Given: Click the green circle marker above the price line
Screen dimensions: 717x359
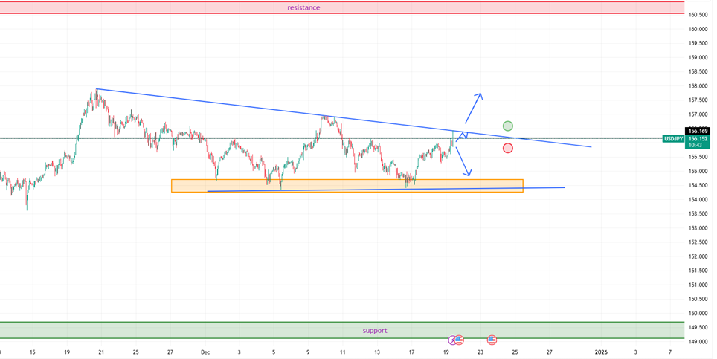Looking at the screenshot, I should click(507, 126).
